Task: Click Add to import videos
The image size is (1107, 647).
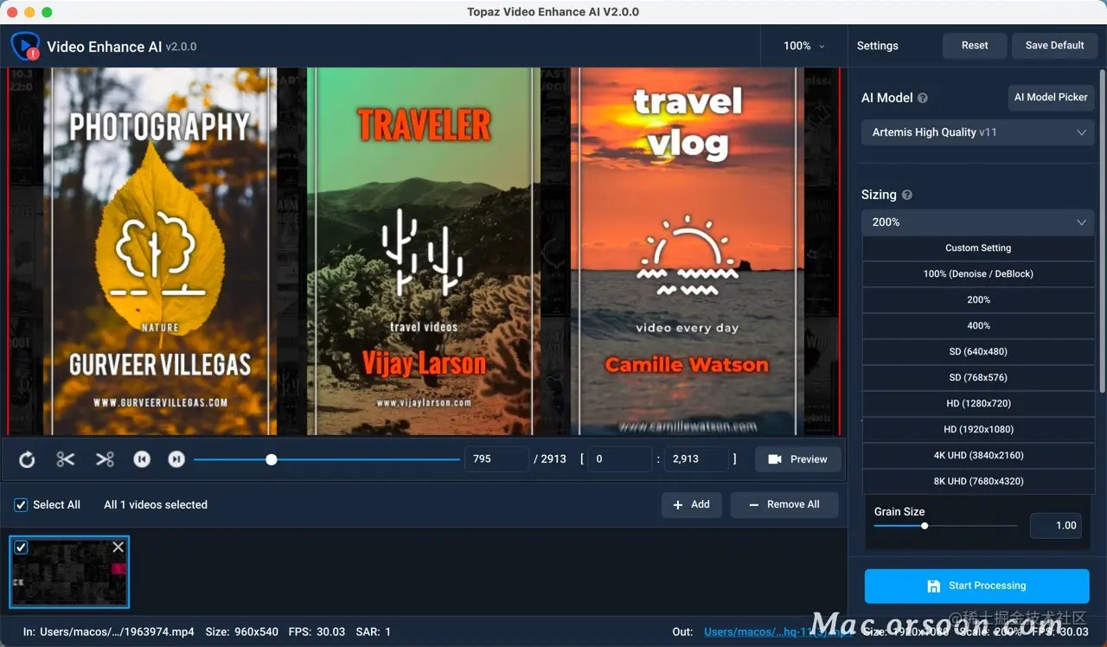Action: (692, 504)
